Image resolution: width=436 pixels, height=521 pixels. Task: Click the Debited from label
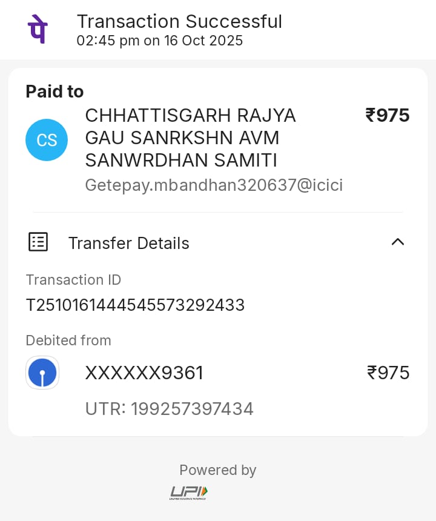(68, 340)
